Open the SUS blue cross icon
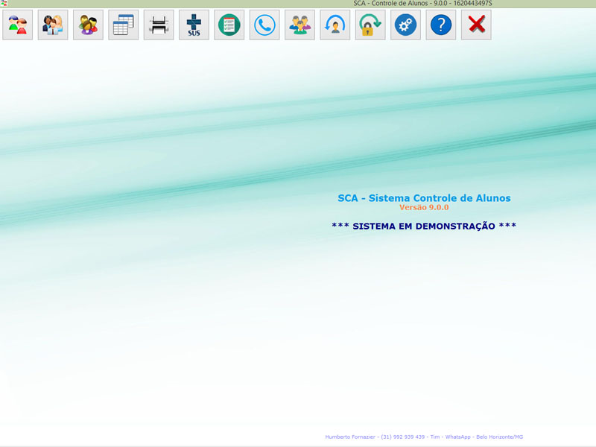The width and height of the screenshot is (596, 447). [194, 25]
